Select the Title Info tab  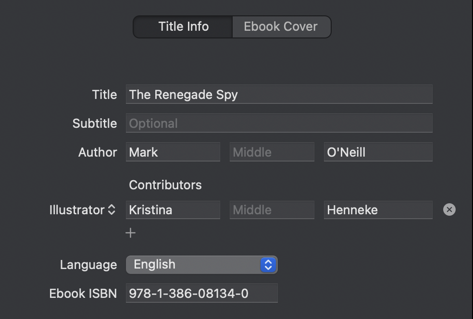[183, 26]
